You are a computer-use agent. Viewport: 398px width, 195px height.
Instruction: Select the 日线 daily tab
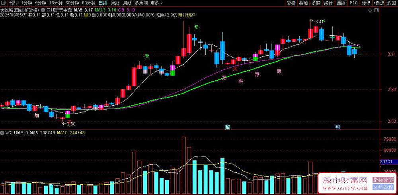pos(103,3)
